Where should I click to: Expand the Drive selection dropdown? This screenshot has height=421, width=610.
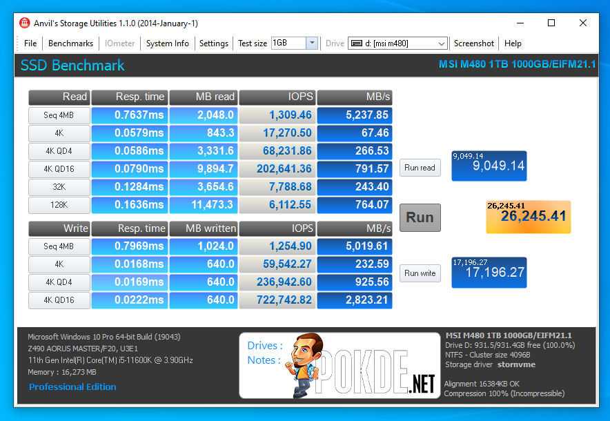[442, 43]
